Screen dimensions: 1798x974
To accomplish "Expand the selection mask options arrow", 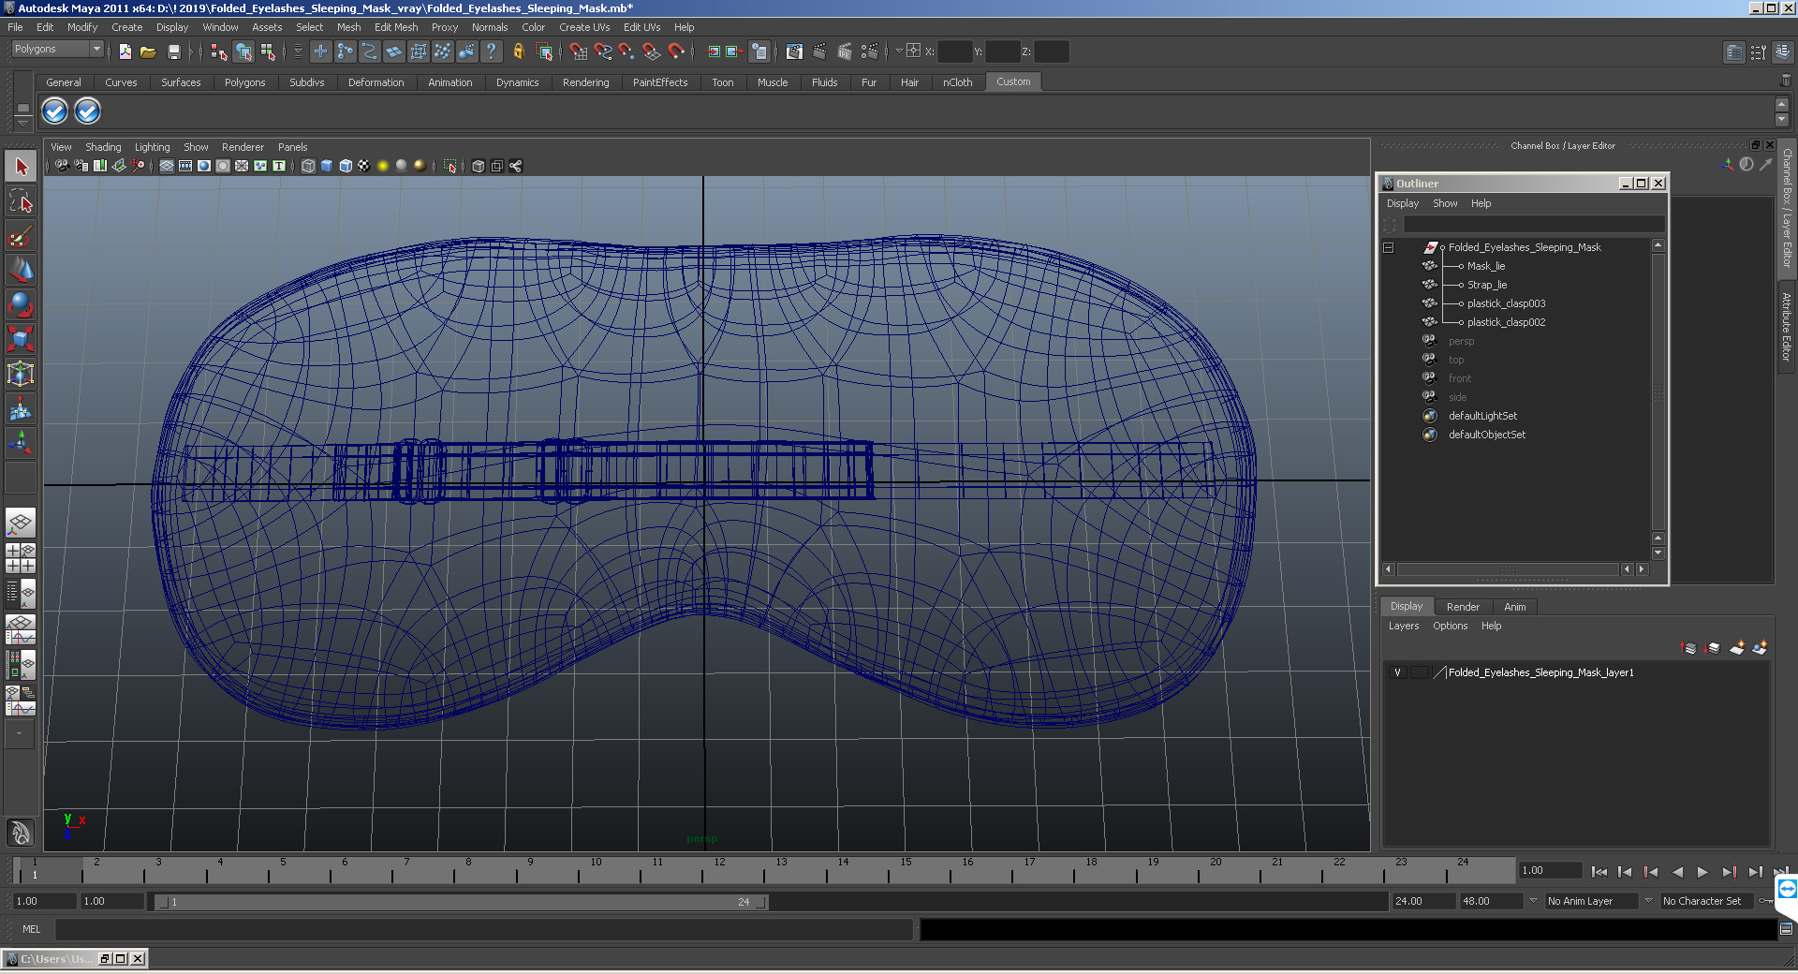I will point(299,52).
